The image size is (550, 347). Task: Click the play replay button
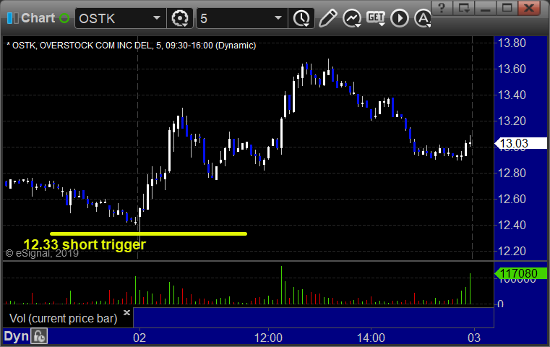pos(400,18)
